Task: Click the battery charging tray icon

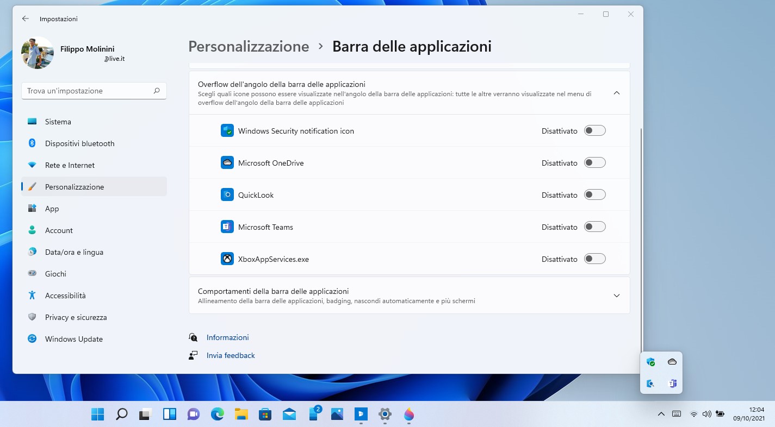Action: [720, 414]
